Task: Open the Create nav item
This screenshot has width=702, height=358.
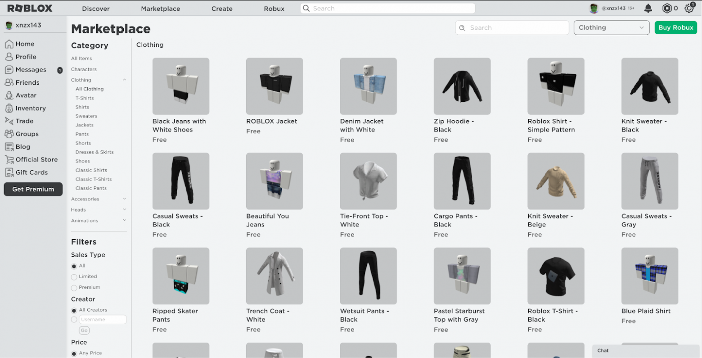Action: coord(222,9)
